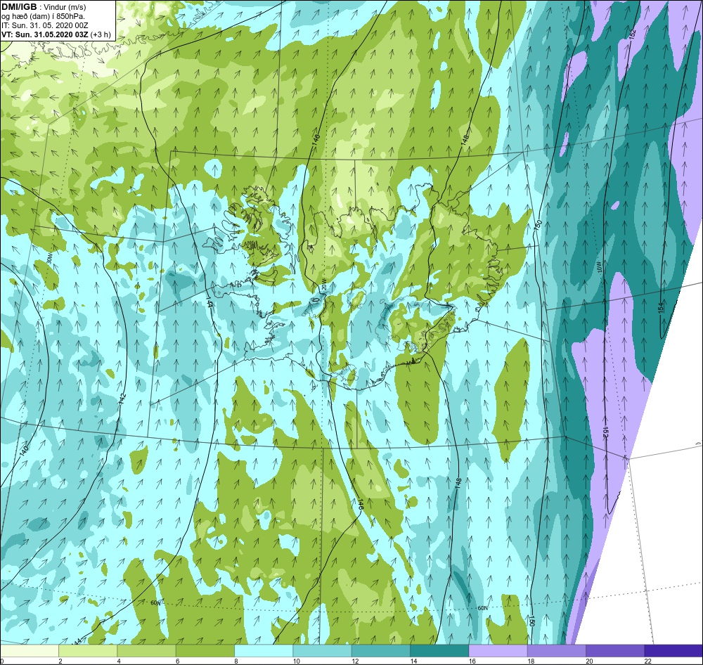The height and width of the screenshot is (665, 703).
Task: Click the 12–14 m/s teal legend swatch
Action: click(380, 650)
